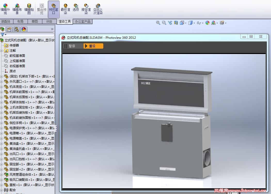Pause the Photoview render (暂停)
The width and height of the screenshot is (271, 194).
tap(73, 46)
